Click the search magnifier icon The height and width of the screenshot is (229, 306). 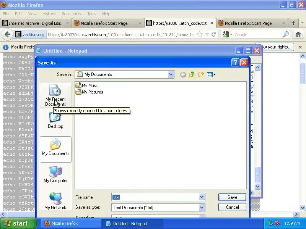point(286,34)
